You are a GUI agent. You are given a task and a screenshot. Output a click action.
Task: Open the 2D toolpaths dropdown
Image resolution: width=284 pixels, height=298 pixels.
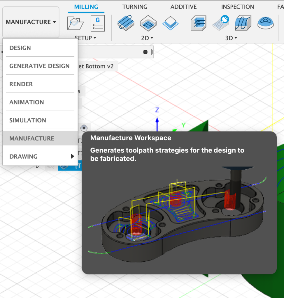(148, 38)
